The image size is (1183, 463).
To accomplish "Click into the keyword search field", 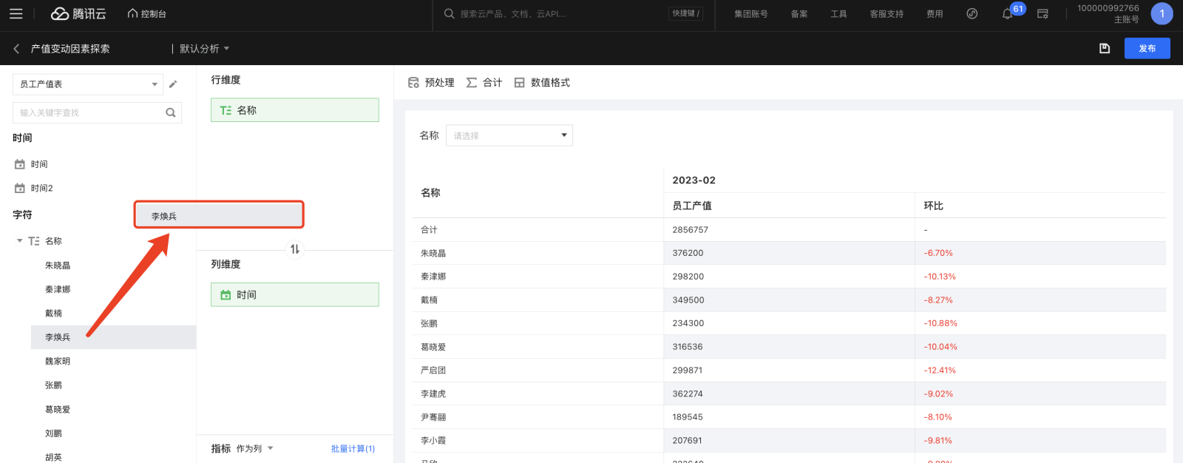I will (89, 112).
